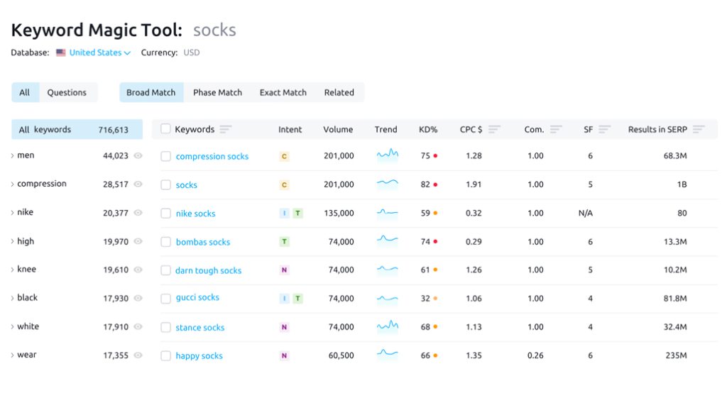Image resolution: width=727 pixels, height=393 pixels.
Task: Click sort icon next to Keywords header
Action: point(225,129)
